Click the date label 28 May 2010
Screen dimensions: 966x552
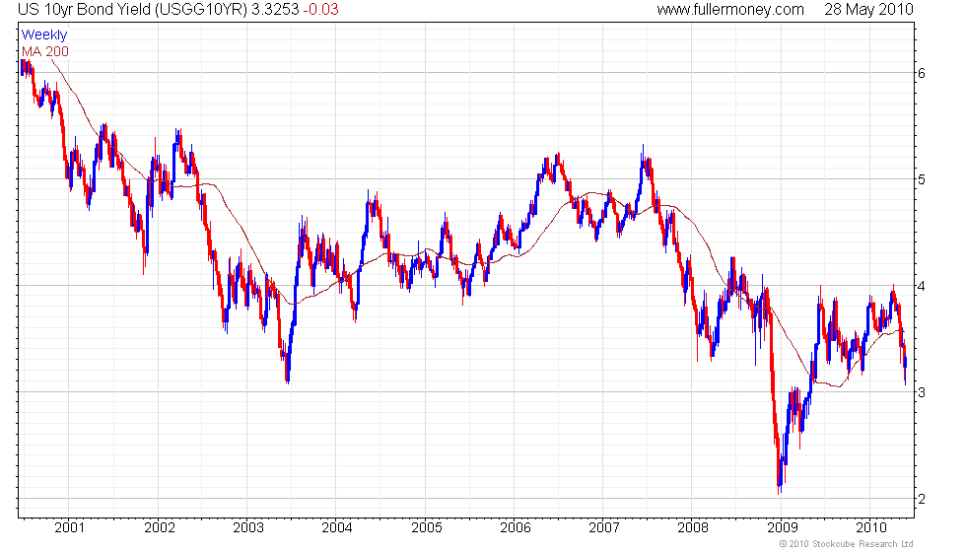tap(868, 10)
